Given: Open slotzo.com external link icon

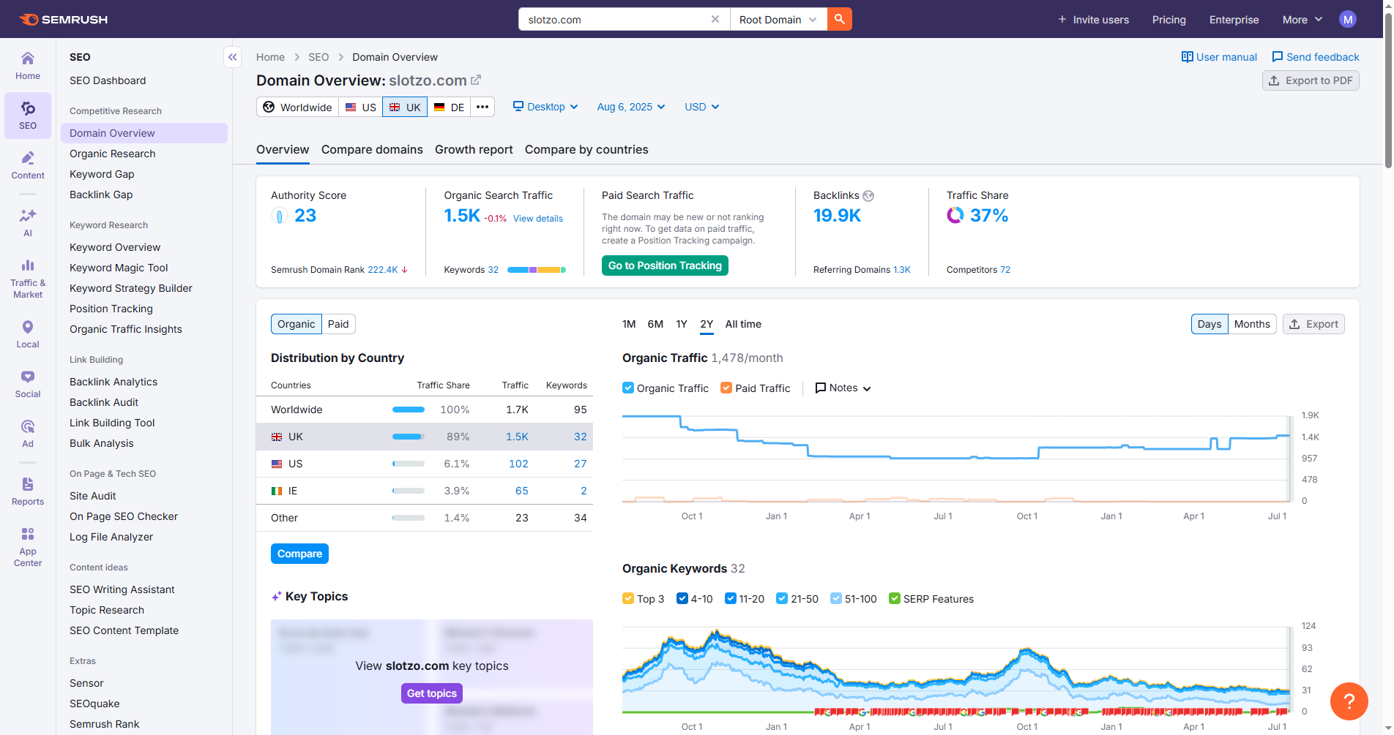Looking at the screenshot, I should 476,80.
